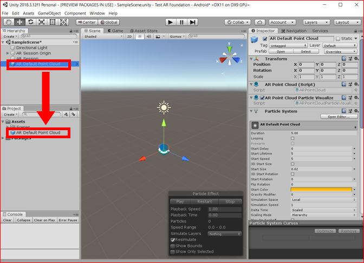This screenshot has width=364, height=263.
Task: Select the Scale tool in toolbar
Action: click(x=41, y=22)
